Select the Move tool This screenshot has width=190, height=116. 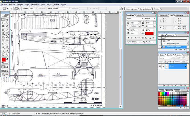7,19
